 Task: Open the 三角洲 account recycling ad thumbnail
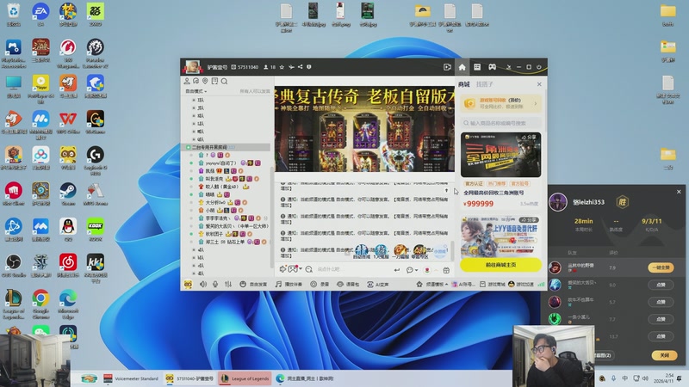[501, 155]
